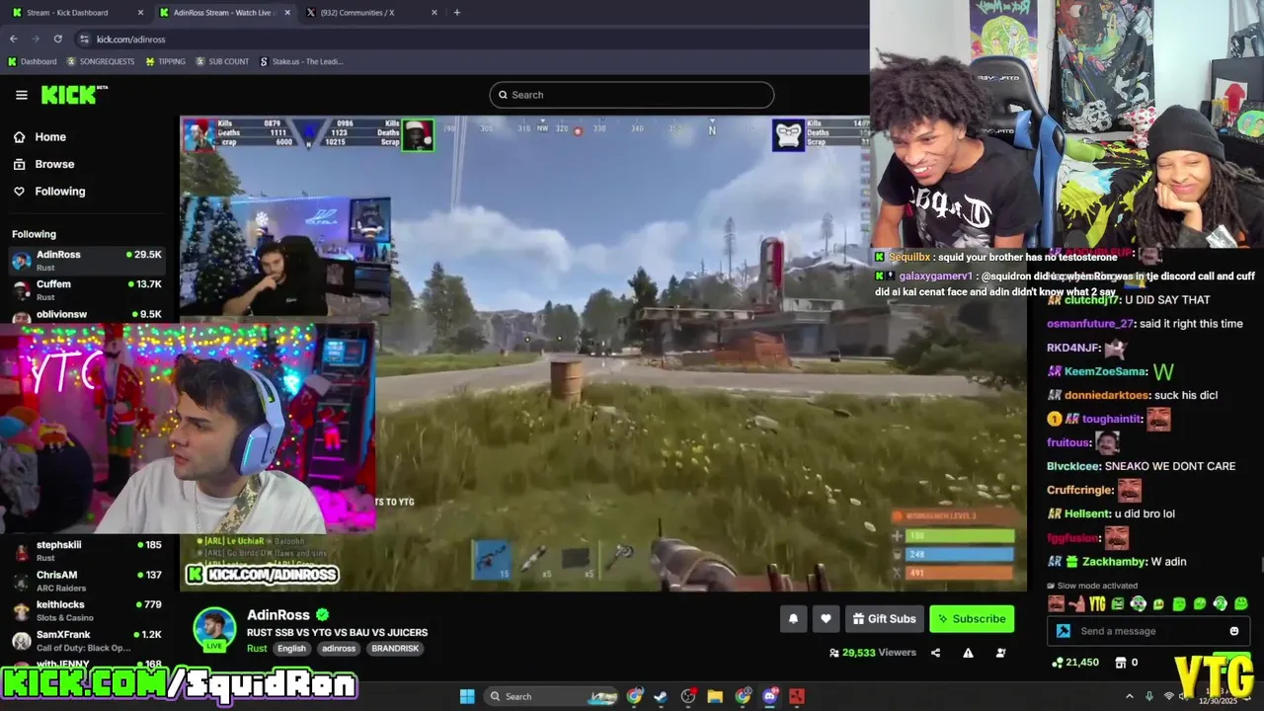This screenshot has width=1264, height=711.
Task: Open File Explorer from the taskbar
Action: [715, 696]
